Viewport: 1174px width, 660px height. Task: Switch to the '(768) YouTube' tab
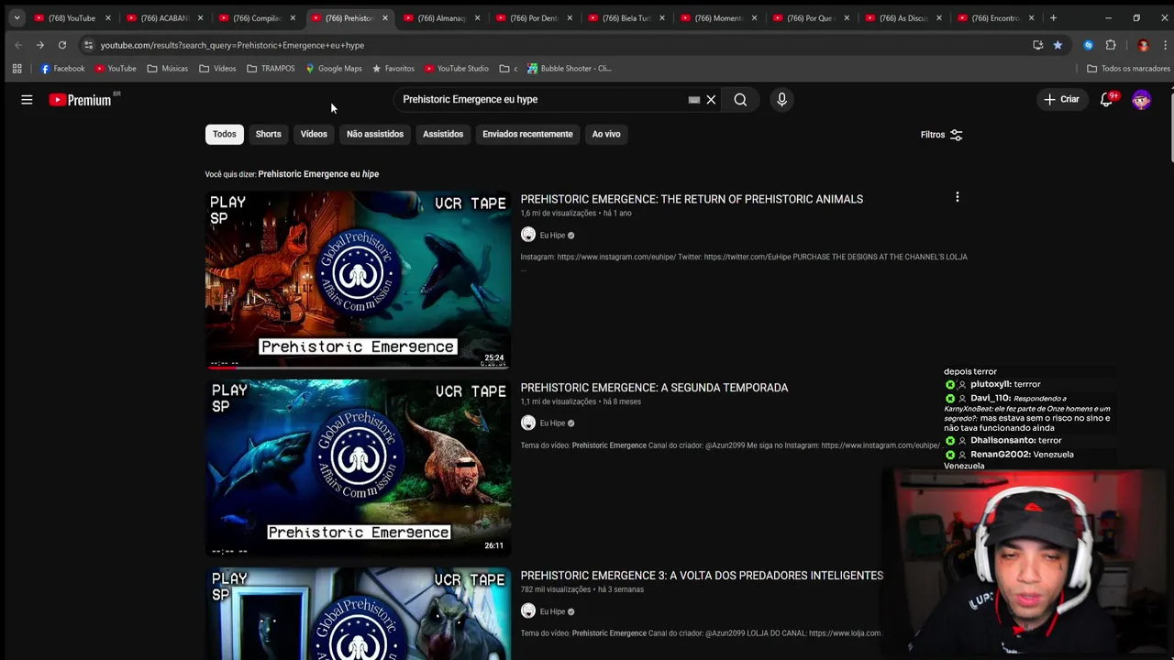tap(72, 18)
